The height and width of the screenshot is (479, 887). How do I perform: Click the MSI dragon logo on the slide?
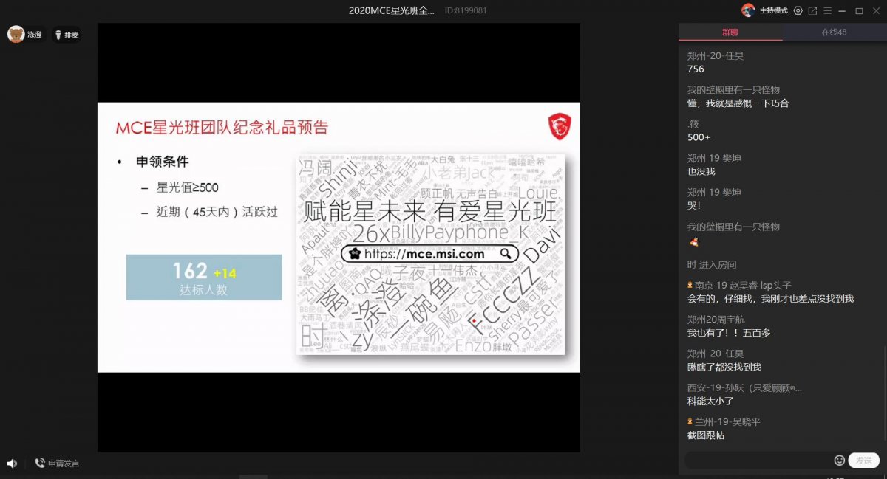(x=558, y=126)
